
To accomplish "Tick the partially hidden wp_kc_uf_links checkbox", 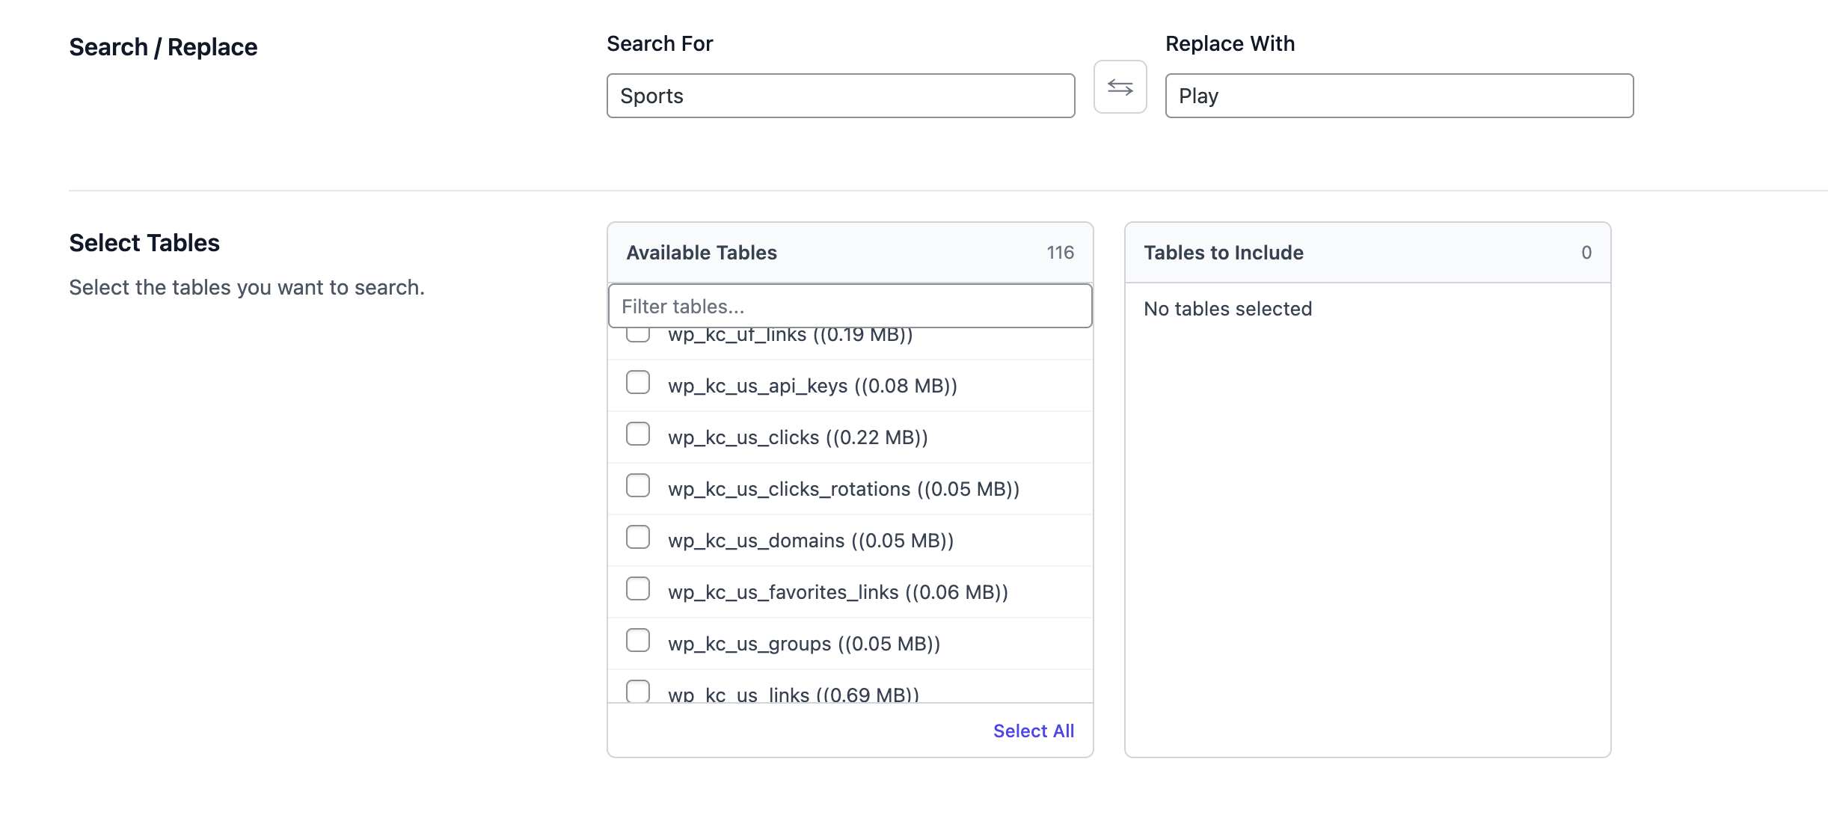I will [637, 335].
